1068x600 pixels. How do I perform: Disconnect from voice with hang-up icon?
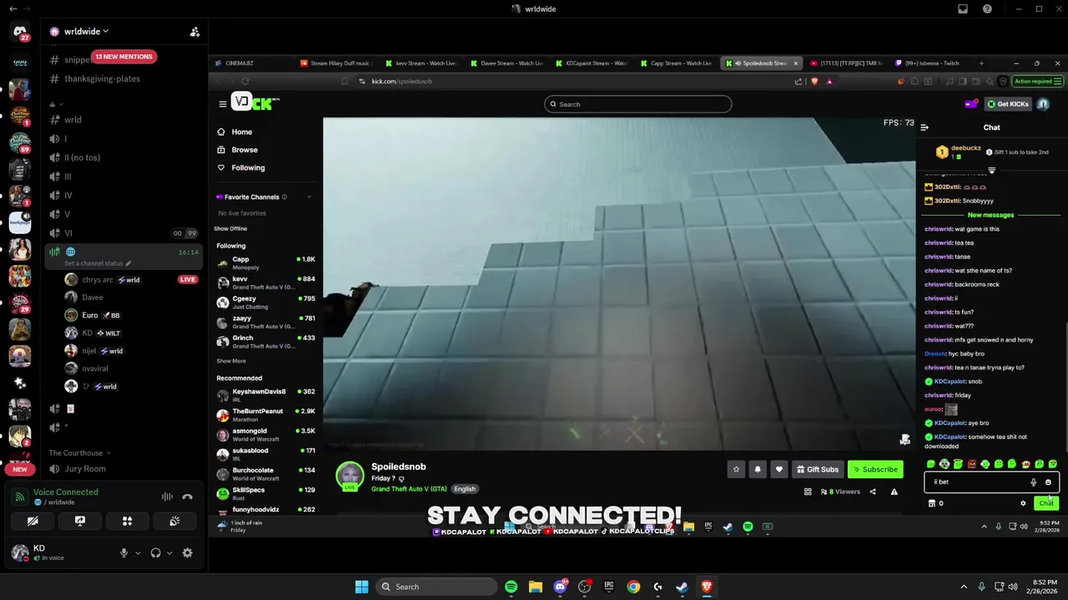coord(188,497)
